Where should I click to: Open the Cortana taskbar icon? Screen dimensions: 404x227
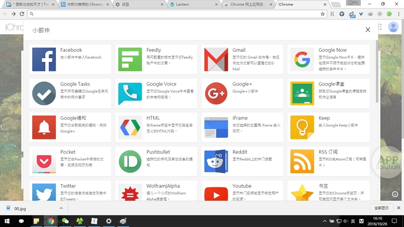[21, 221]
